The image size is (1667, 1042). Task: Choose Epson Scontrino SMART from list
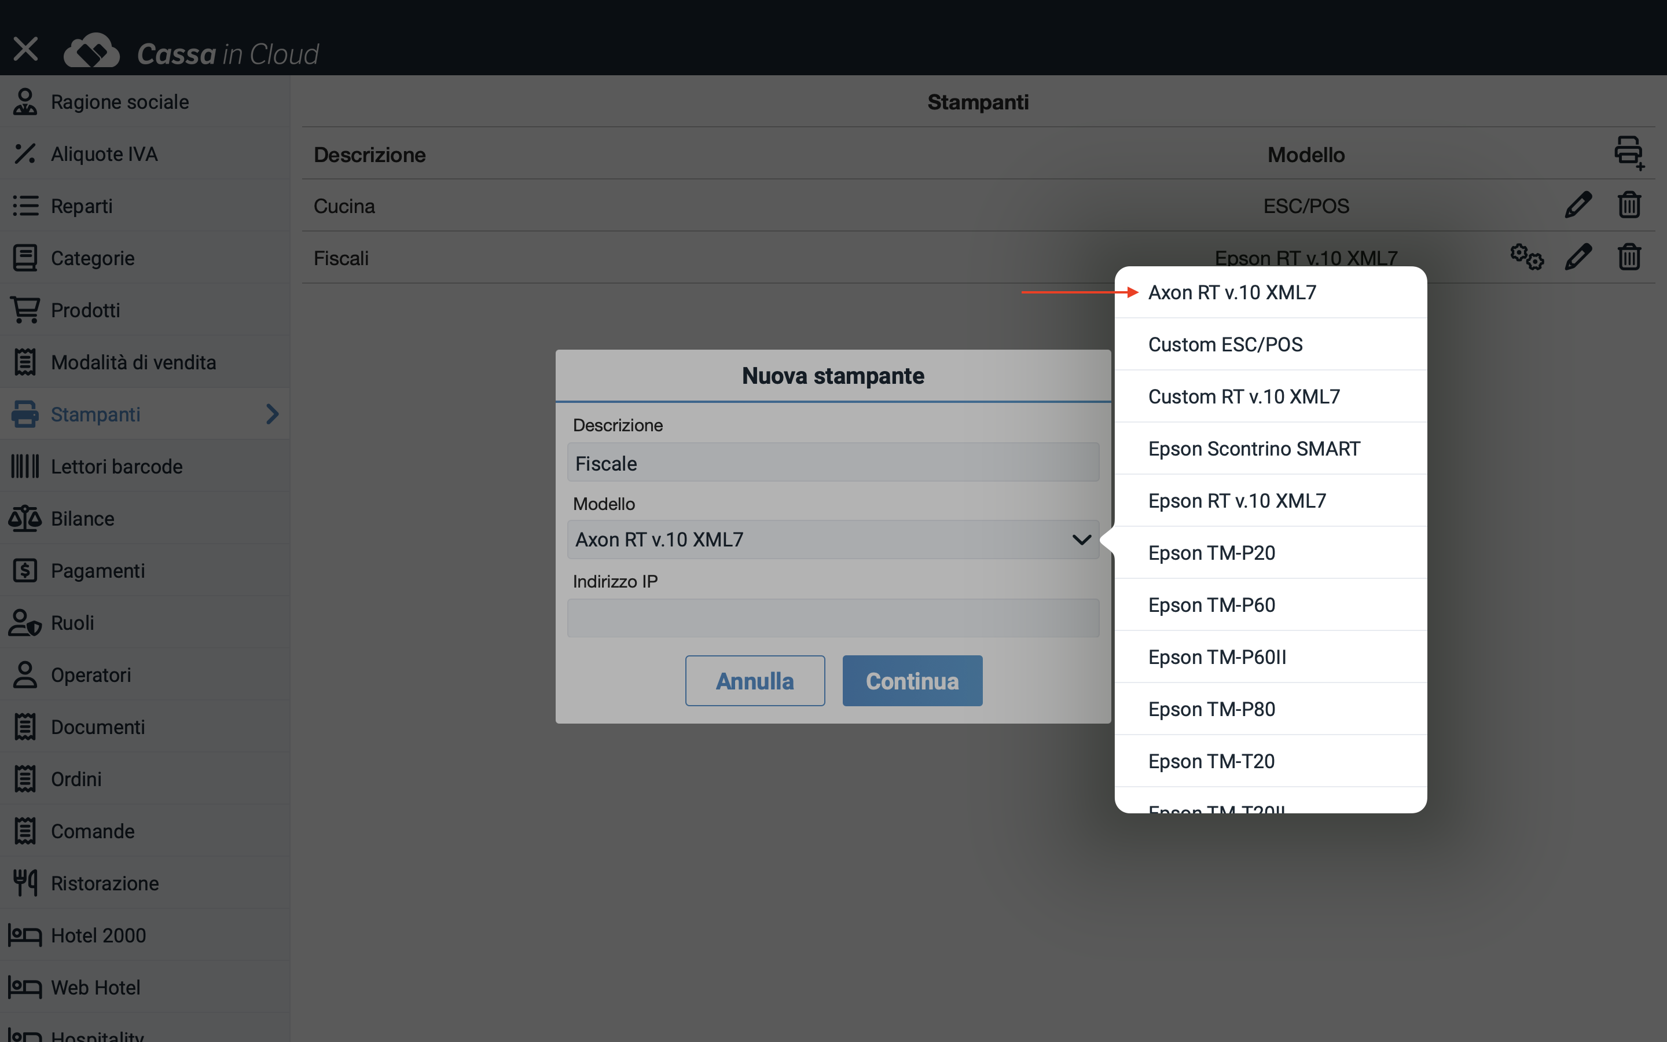(x=1254, y=449)
